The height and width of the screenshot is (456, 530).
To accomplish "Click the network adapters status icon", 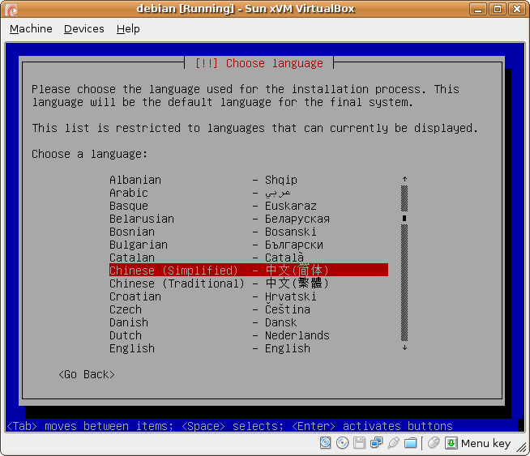I will pos(376,442).
